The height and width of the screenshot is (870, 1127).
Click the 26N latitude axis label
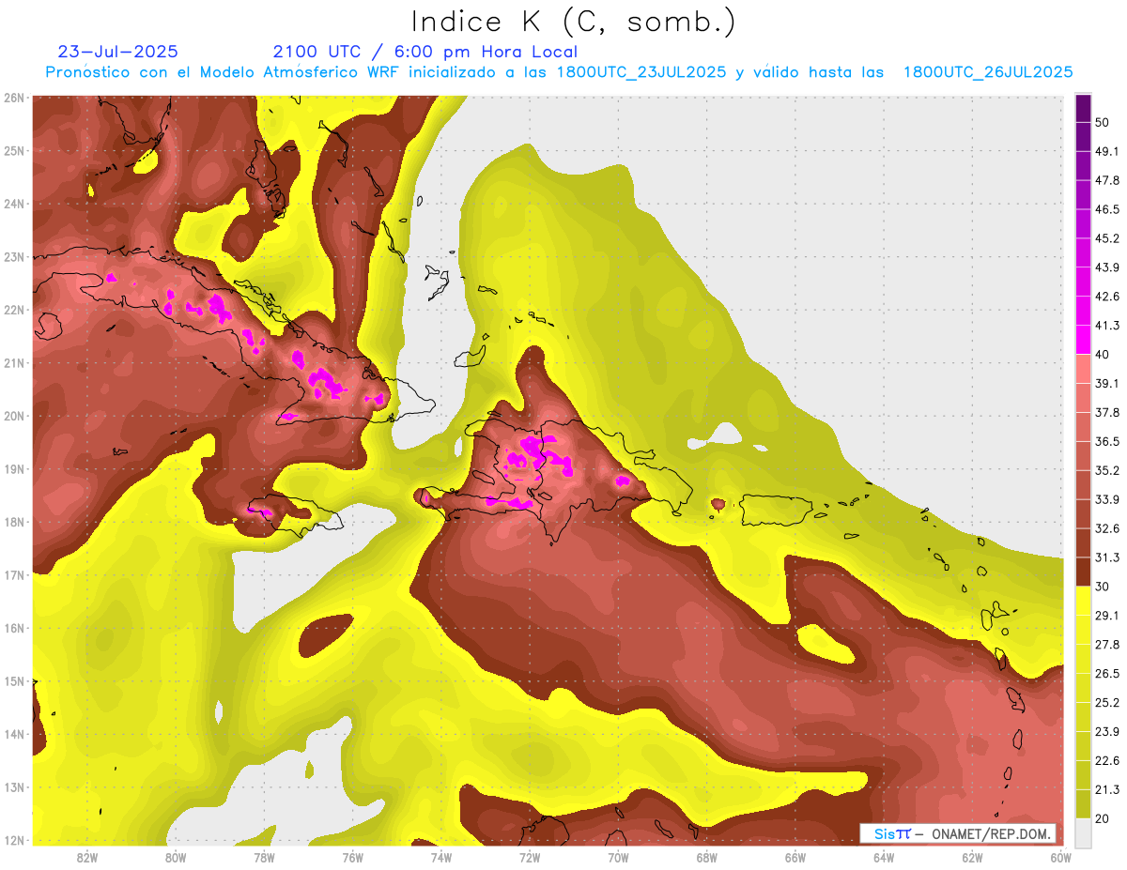[14, 98]
